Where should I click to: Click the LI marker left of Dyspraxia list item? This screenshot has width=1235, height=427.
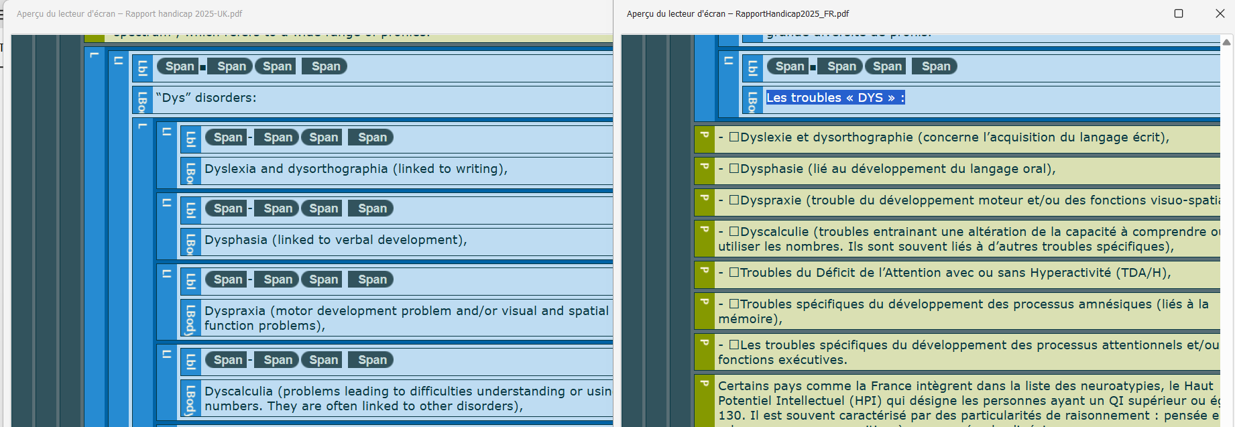pos(167,274)
